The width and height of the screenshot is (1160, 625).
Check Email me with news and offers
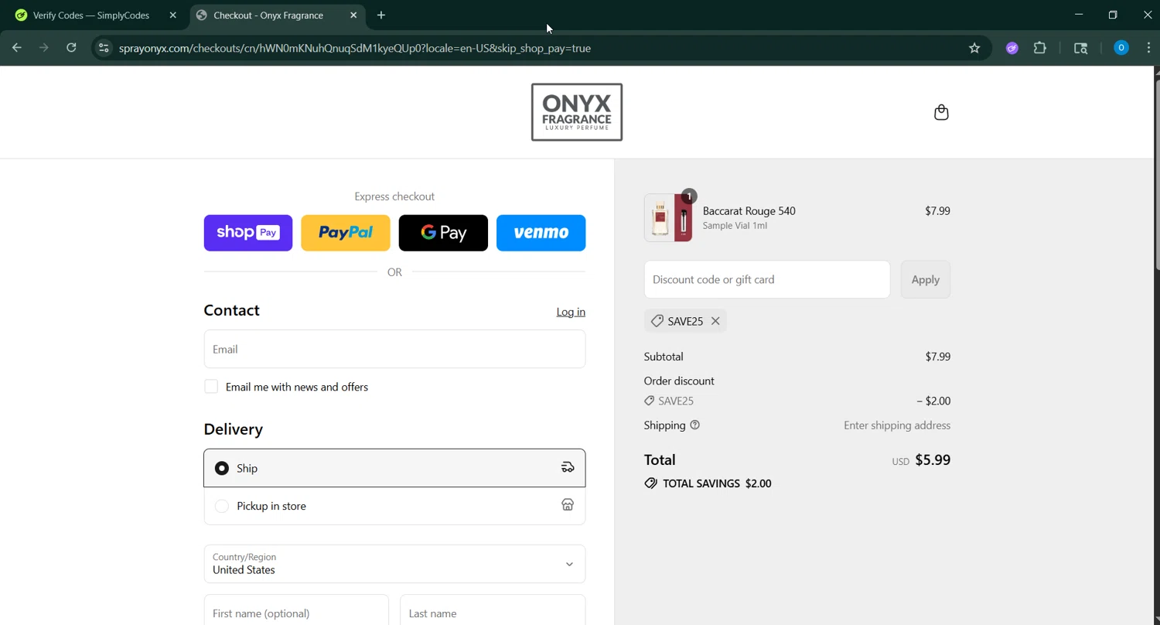211,387
